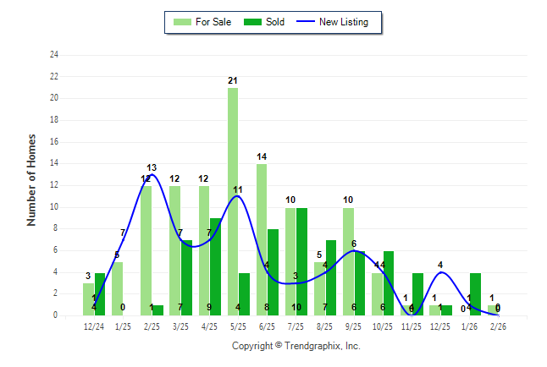Click the 2/26 x-axis label

point(498,326)
